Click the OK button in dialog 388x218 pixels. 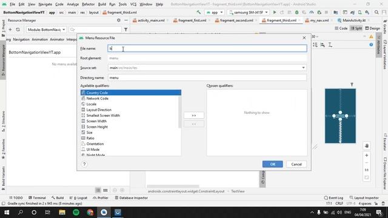272,164
